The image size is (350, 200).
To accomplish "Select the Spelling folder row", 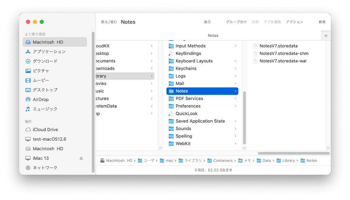I will tap(202, 136).
